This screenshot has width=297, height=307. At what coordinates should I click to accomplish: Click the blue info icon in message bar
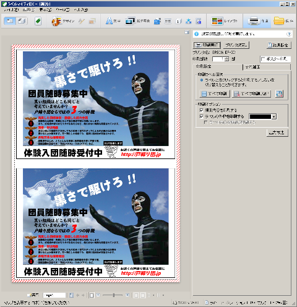click(196, 34)
